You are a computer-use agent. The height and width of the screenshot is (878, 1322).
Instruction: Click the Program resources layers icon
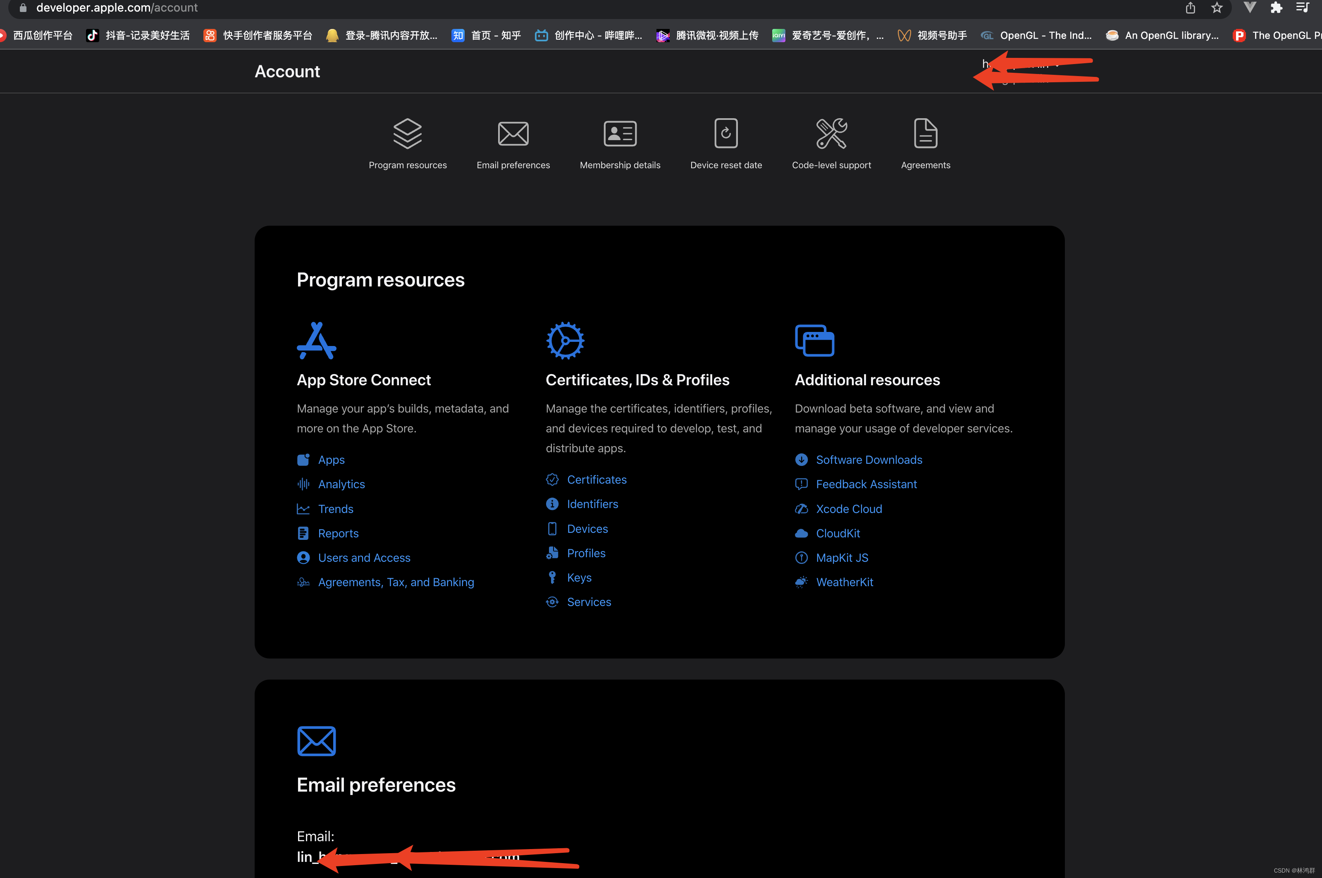[x=407, y=134]
